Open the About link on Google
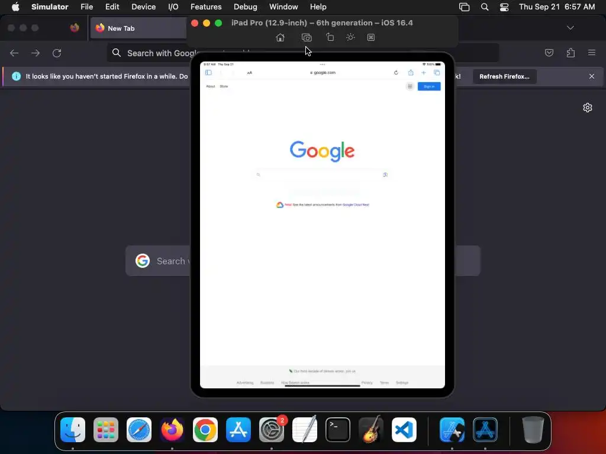 click(211, 86)
